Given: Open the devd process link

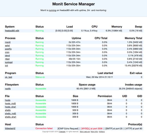Looking at the screenshot, I should (7, 56).
